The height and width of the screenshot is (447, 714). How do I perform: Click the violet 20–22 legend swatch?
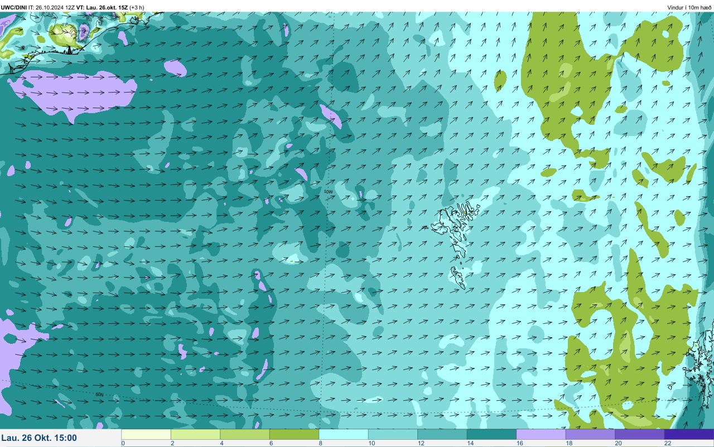640,434
